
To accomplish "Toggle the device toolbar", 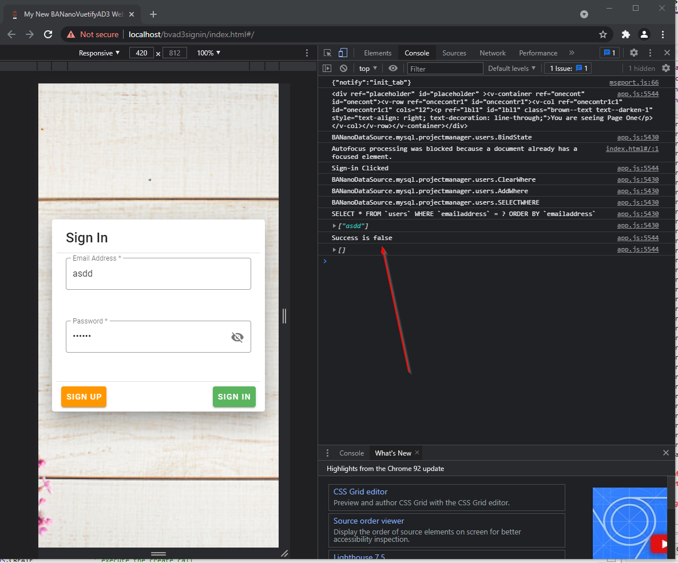I will (x=343, y=53).
